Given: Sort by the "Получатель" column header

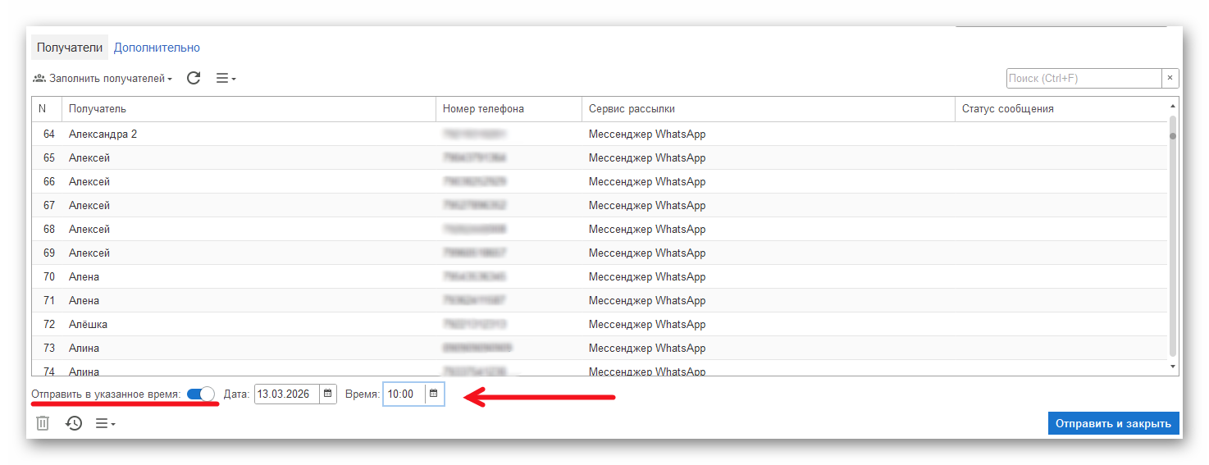Looking at the screenshot, I should tap(246, 109).
